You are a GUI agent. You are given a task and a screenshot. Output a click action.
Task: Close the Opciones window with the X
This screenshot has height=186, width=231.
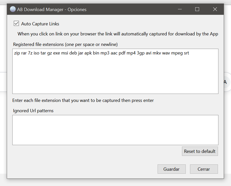[215, 9]
